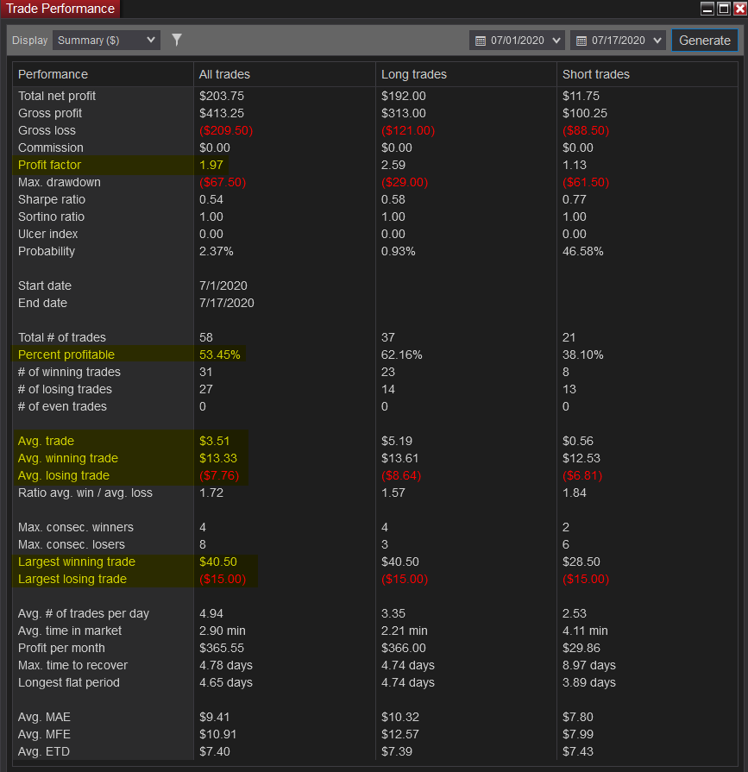Select the # of even trades label
The height and width of the screenshot is (772, 748).
pos(62,406)
